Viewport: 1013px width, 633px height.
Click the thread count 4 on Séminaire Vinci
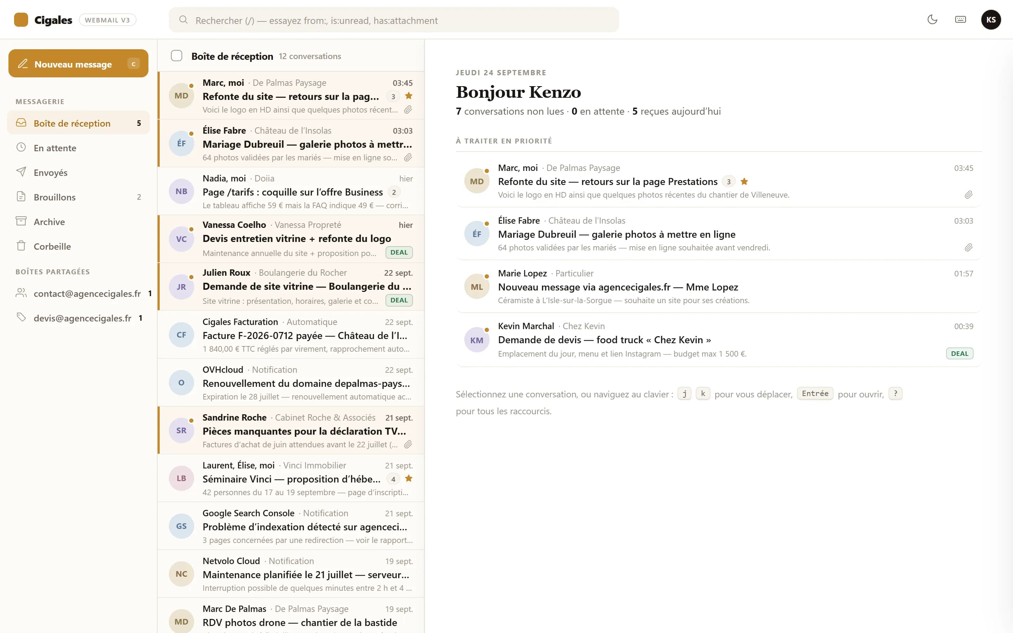(x=393, y=479)
